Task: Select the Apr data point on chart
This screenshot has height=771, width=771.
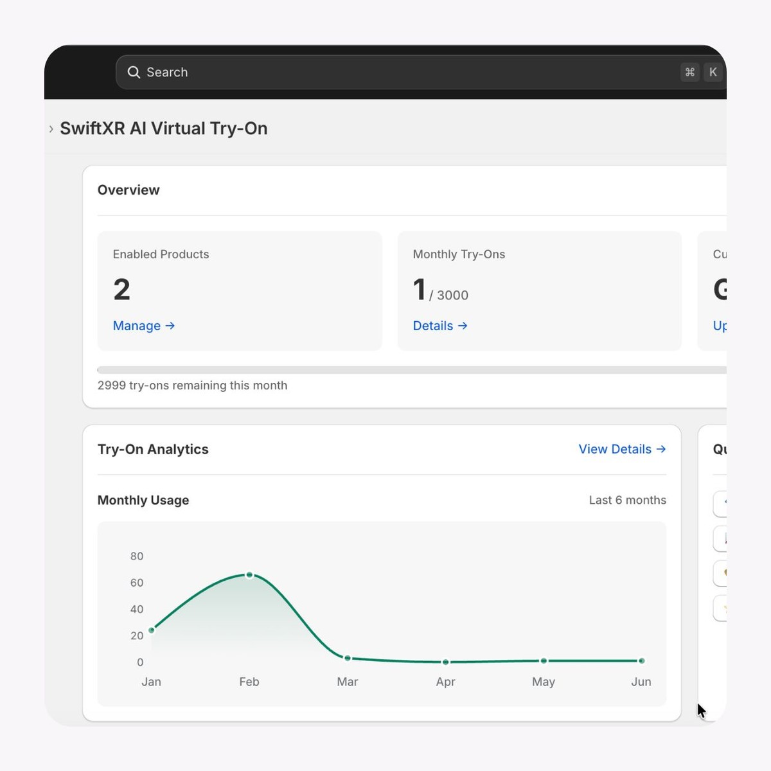Action: (x=446, y=662)
